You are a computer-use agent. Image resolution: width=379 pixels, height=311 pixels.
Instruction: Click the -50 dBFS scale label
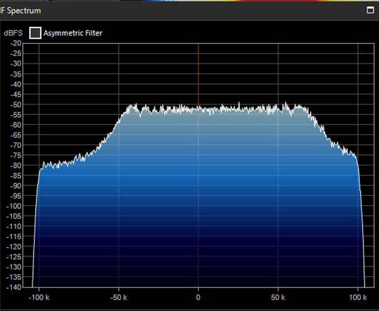(15, 104)
